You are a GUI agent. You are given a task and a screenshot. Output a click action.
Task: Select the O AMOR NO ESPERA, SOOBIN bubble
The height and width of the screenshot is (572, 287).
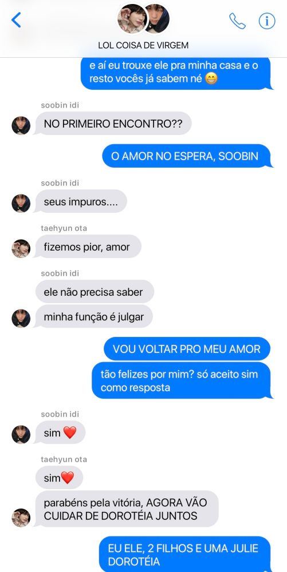(187, 156)
